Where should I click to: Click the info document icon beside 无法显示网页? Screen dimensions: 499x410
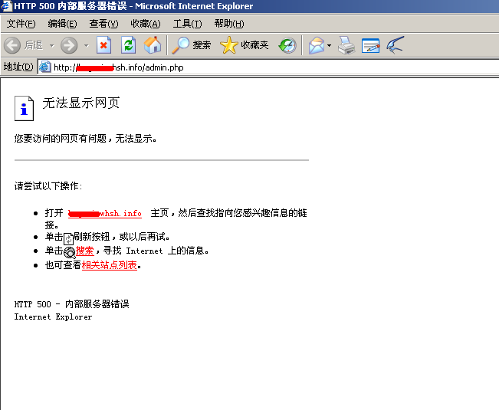click(x=24, y=109)
